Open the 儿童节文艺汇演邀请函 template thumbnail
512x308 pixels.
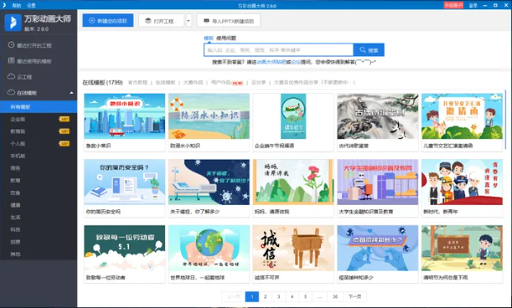[x=462, y=116]
